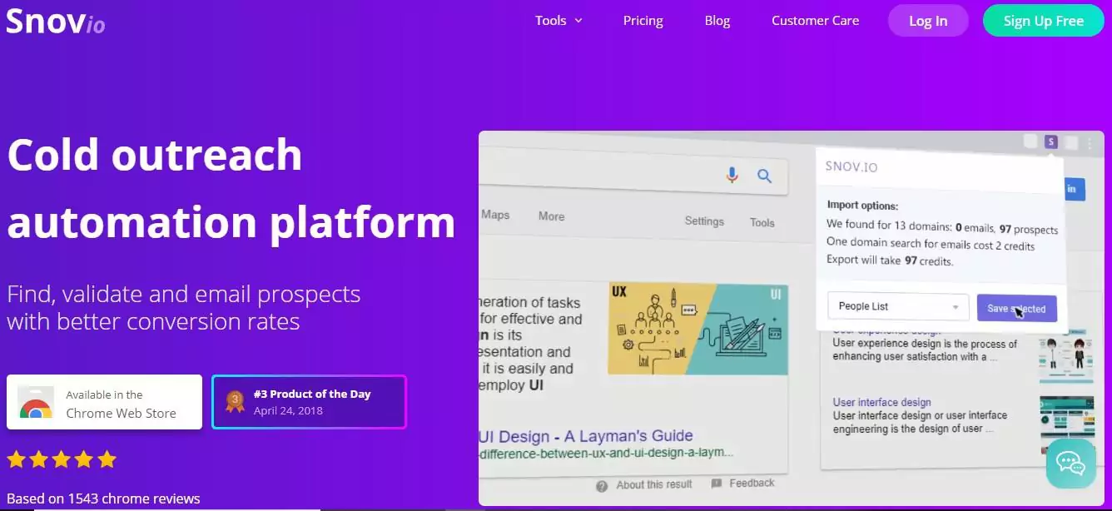The width and height of the screenshot is (1112, 511).
Task: Click the #3 Product of the Day badge
Action: (309, 402)
